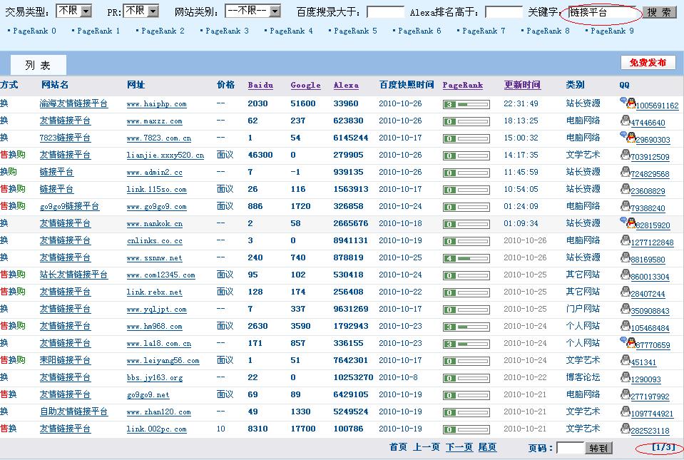Click QQ icon beside 860013304
The width and height of the screenshot is (684, 460).
click(625, 275)
